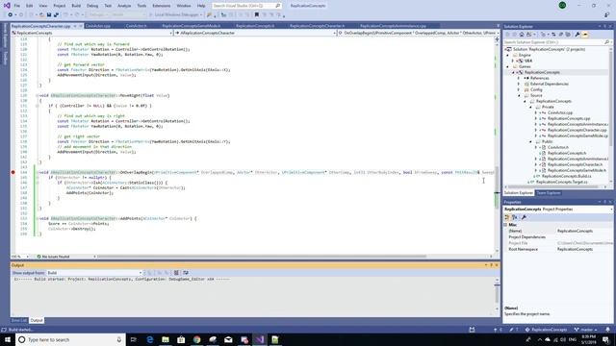Switch to the CoinActor.cpp tab
Screen dimensions: 616x346
[98, 26]
